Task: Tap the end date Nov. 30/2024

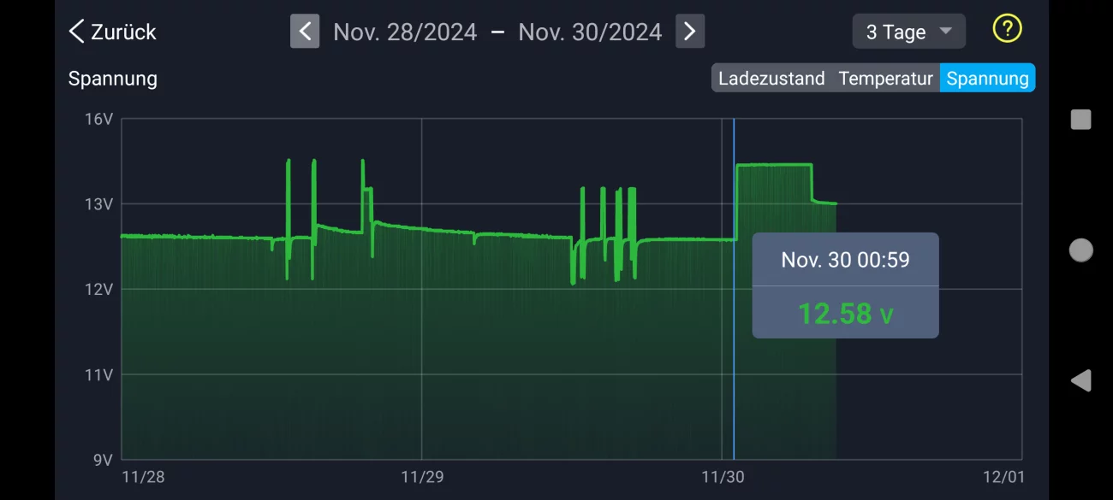Action: pyautogui.click(x=590, y=32)
